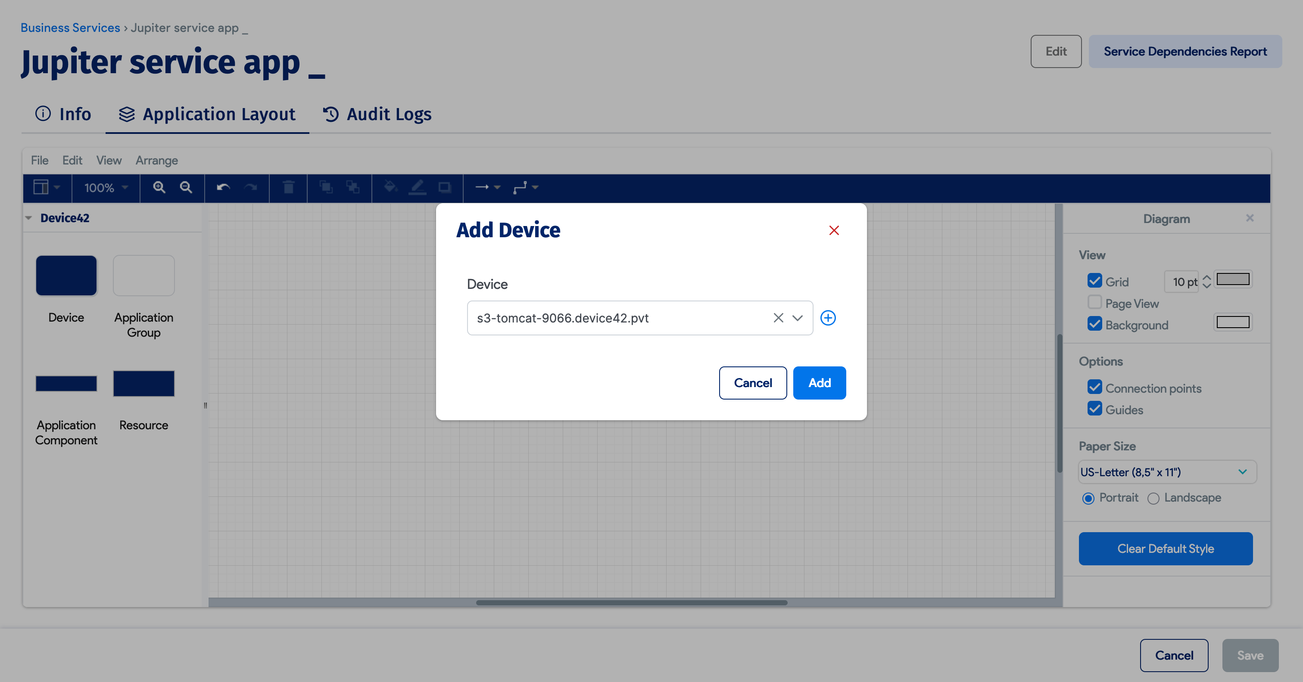Click the zoom out magnifier icon
This screenshot has width=1303, height=682.
tap(186, 188)
